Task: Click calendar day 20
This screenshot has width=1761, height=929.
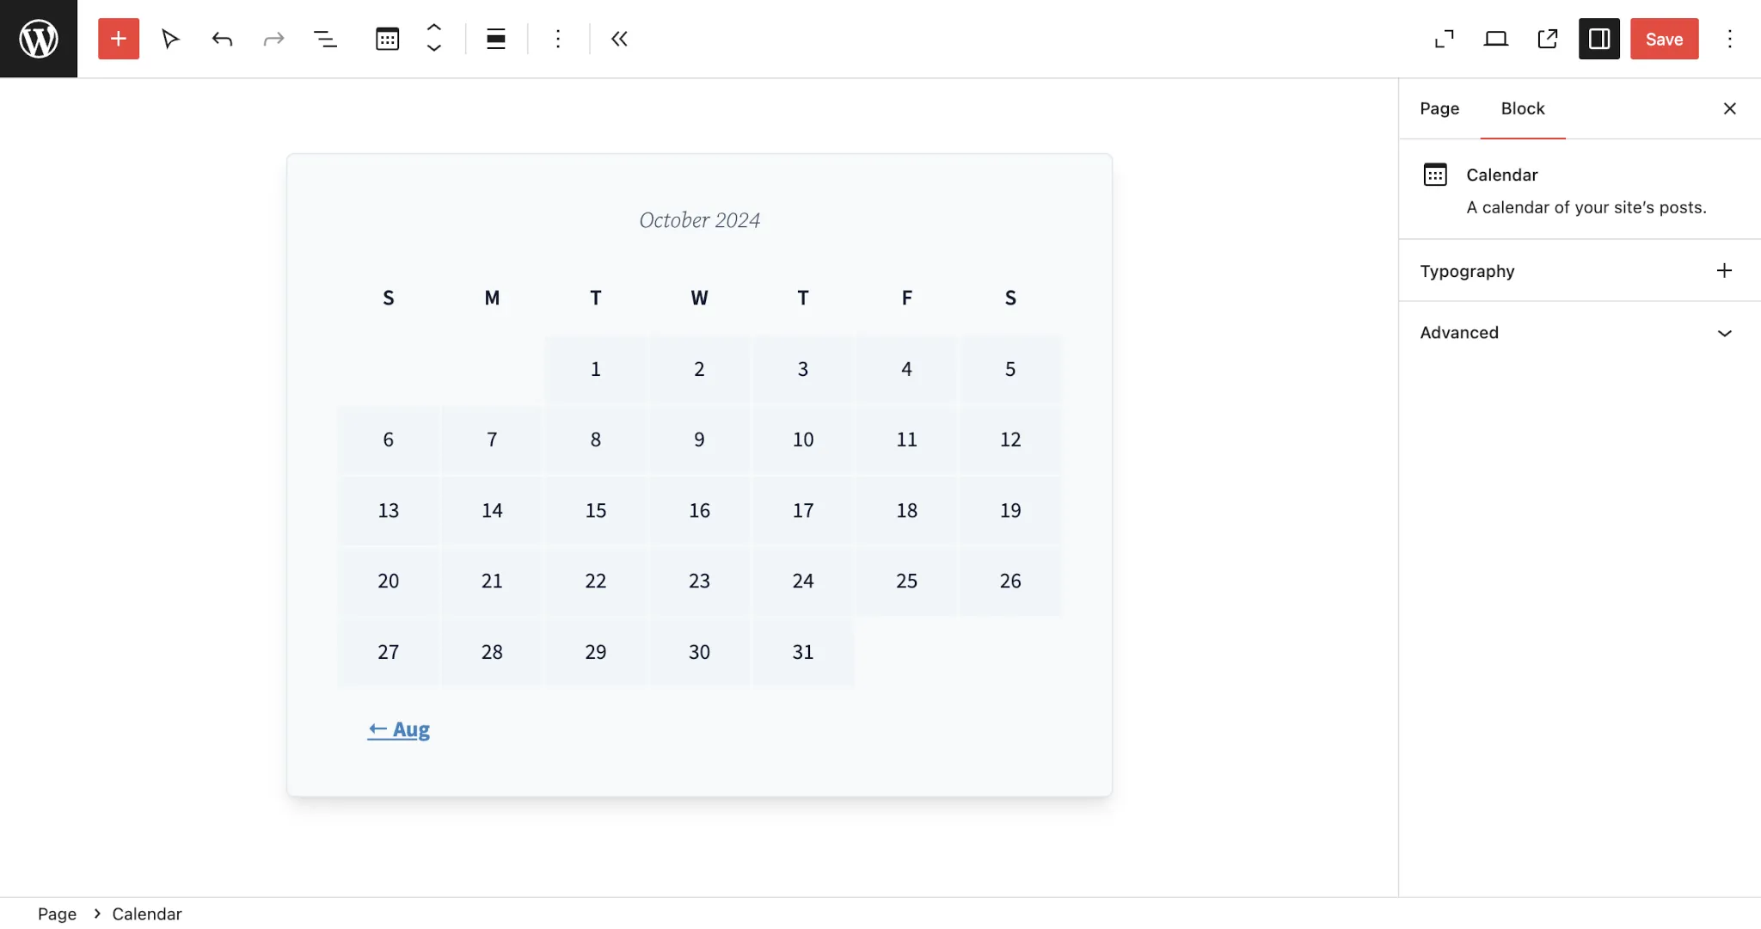Action: click(x=389, y=581)
